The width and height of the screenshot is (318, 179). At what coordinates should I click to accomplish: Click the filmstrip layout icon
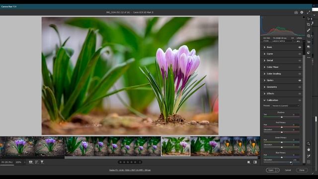(x=31, y=162)
